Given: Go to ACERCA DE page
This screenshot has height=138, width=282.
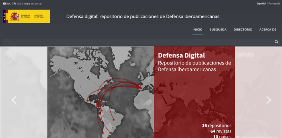Looking at the screenshot, I should click(267, 30).
